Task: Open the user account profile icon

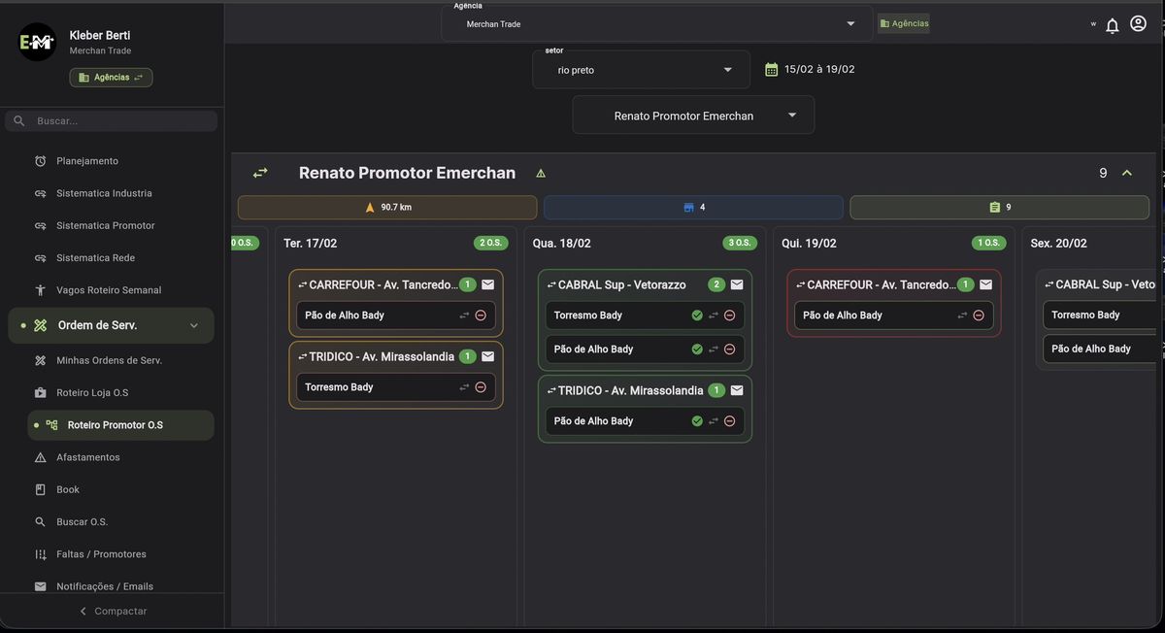Action: point(1138,24)
